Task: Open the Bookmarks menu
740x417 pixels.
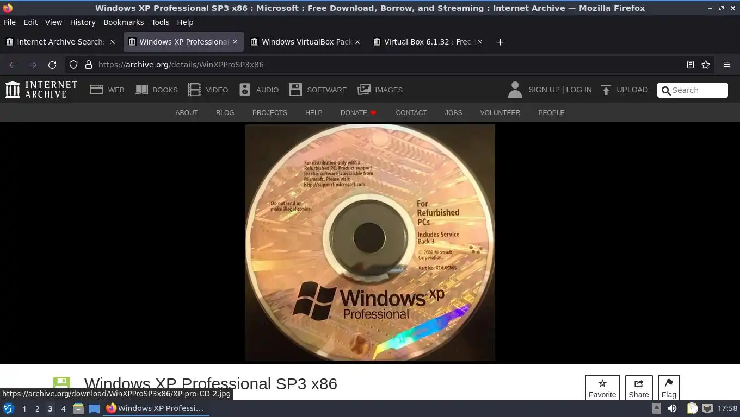Action: [124, 22]
